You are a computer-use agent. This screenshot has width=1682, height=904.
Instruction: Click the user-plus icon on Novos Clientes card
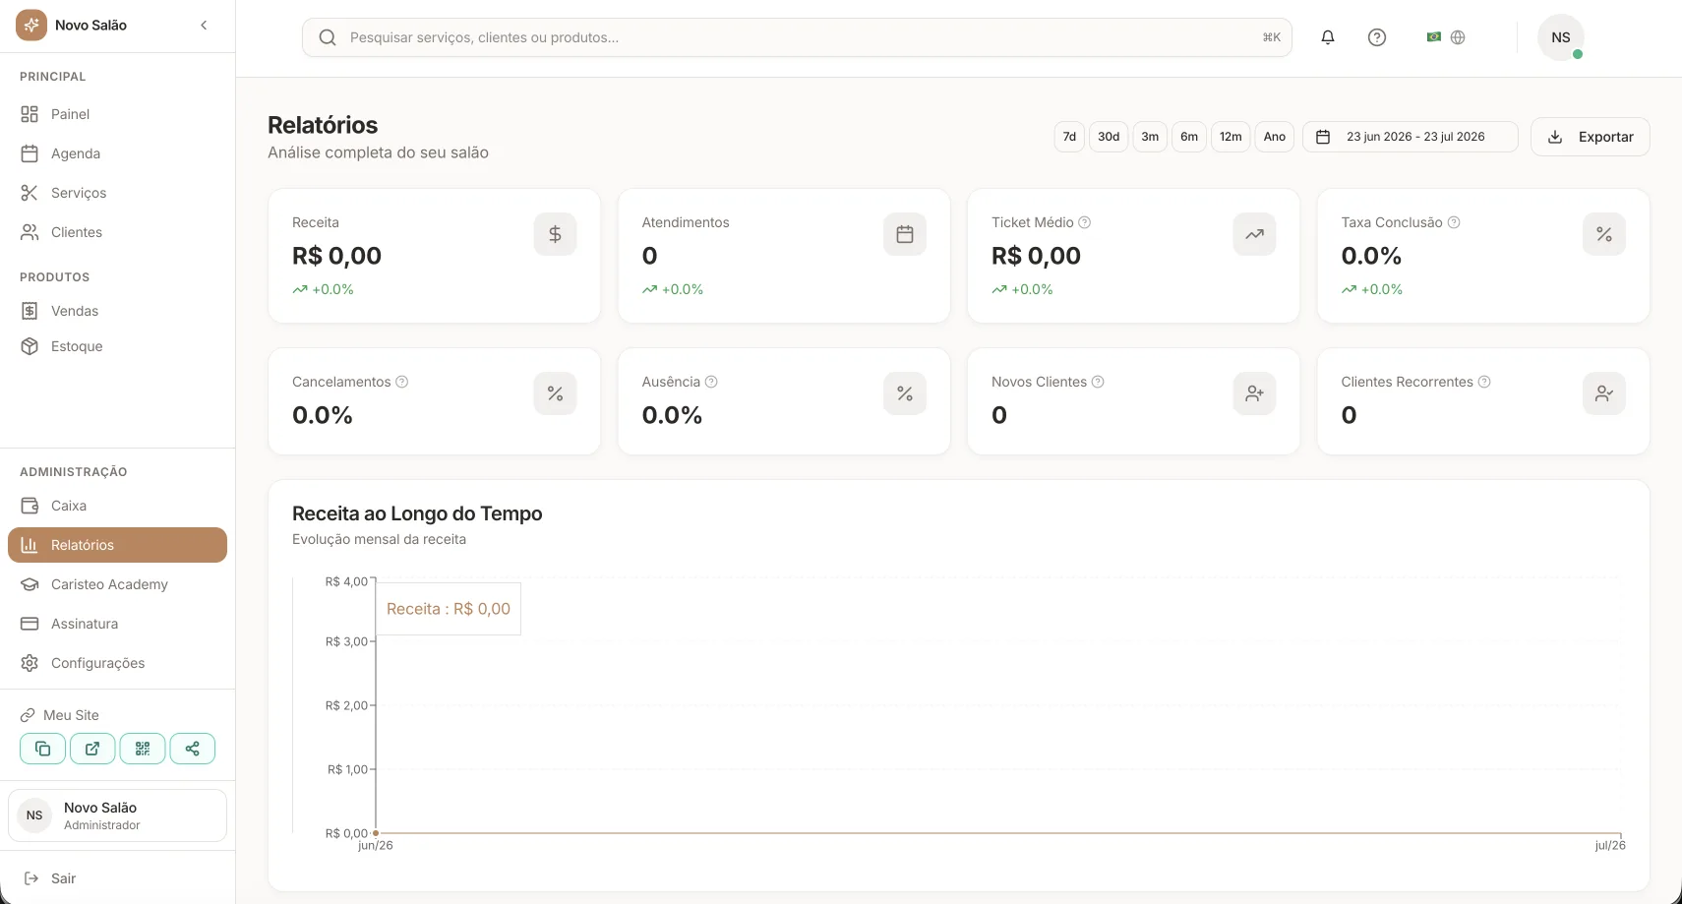1254,393
